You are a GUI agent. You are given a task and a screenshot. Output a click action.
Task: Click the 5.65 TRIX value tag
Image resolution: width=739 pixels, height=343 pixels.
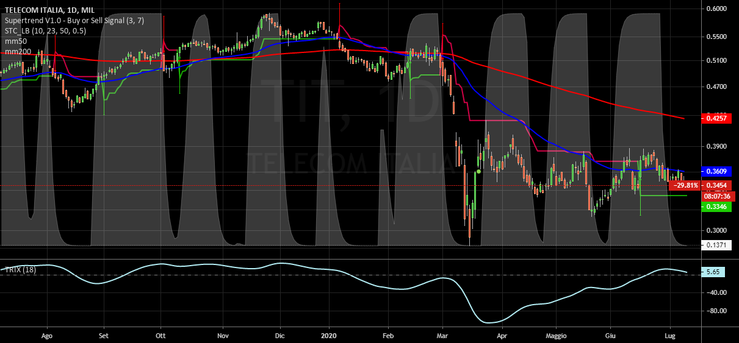click(x=713, y=272)
